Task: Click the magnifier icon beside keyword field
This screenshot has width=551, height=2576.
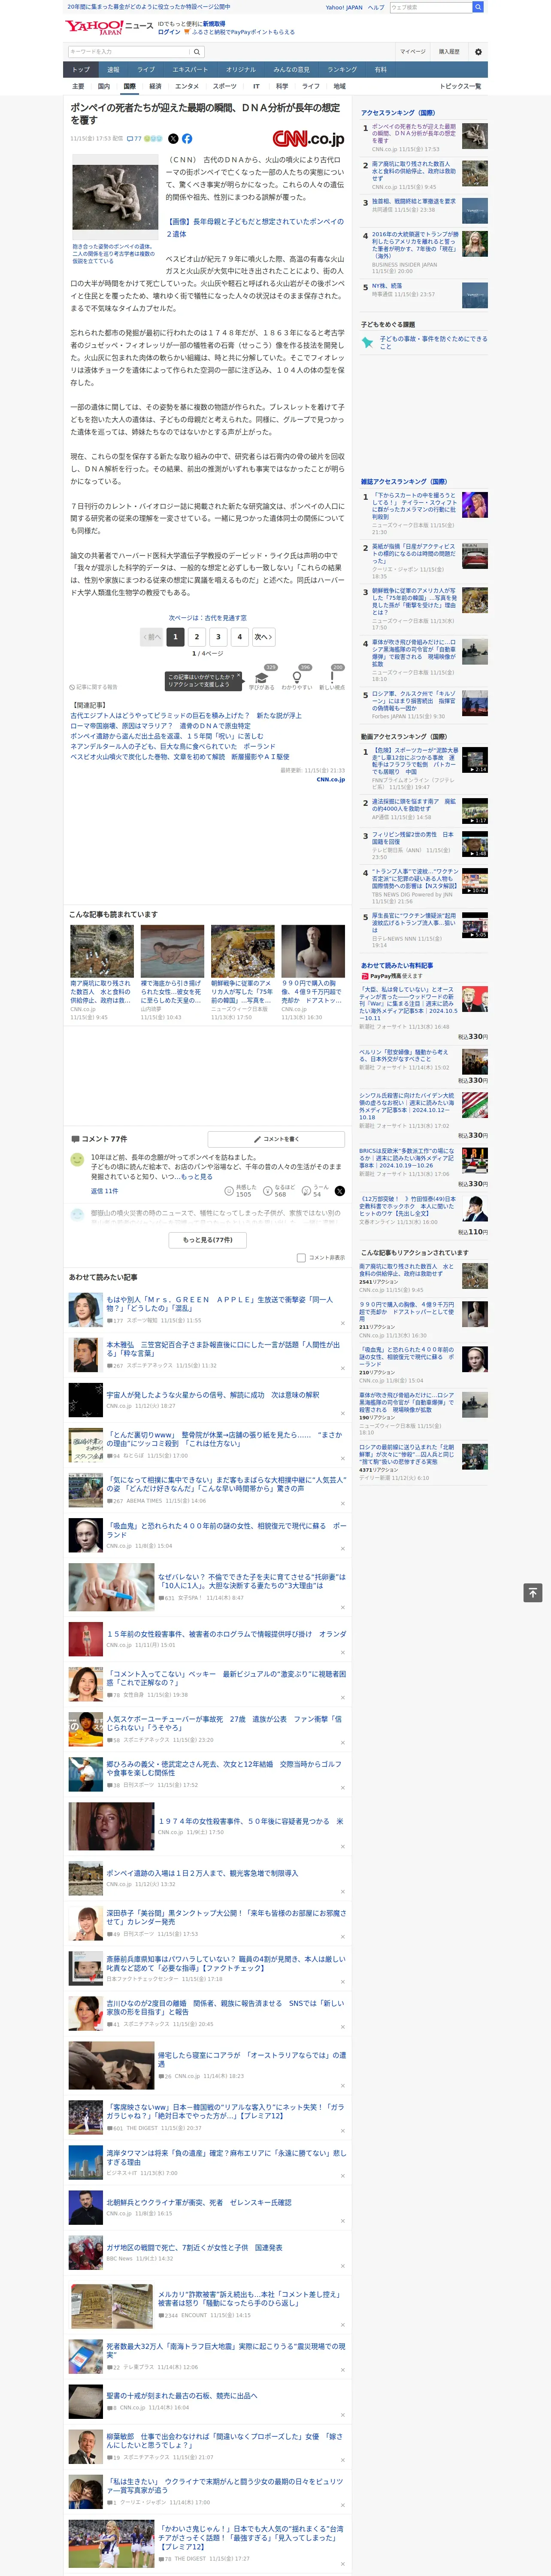Action: 197,51
